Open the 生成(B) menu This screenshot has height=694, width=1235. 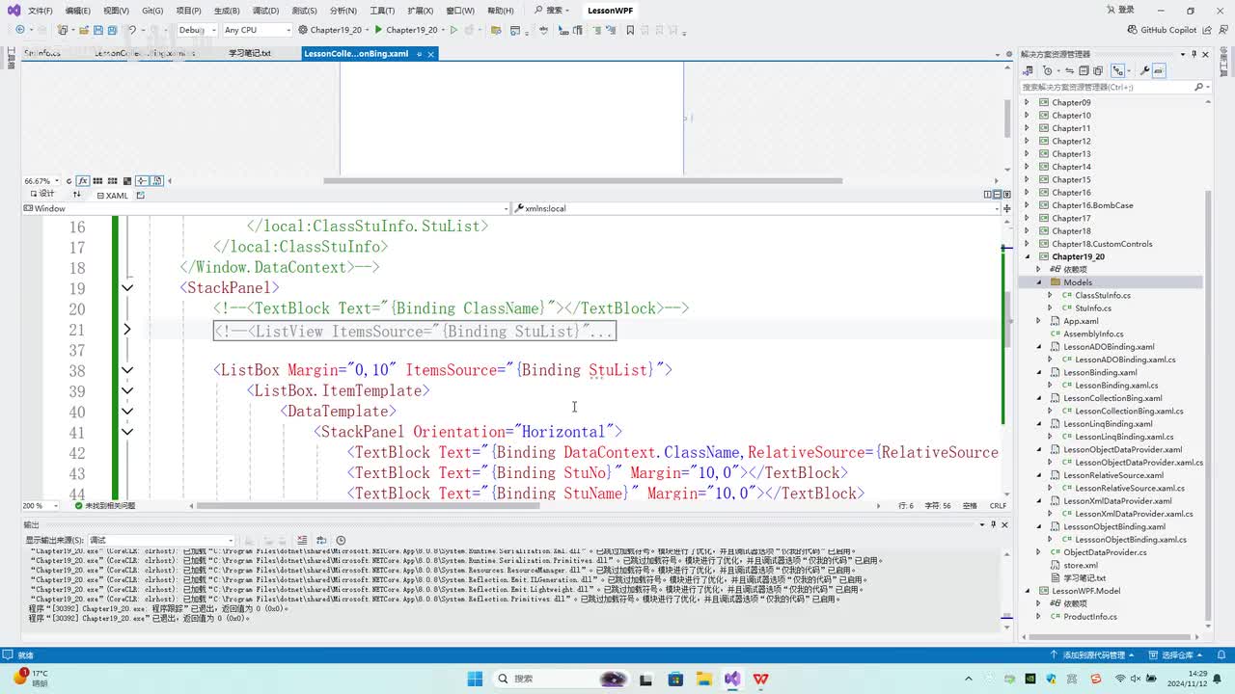tap(227, 11)
